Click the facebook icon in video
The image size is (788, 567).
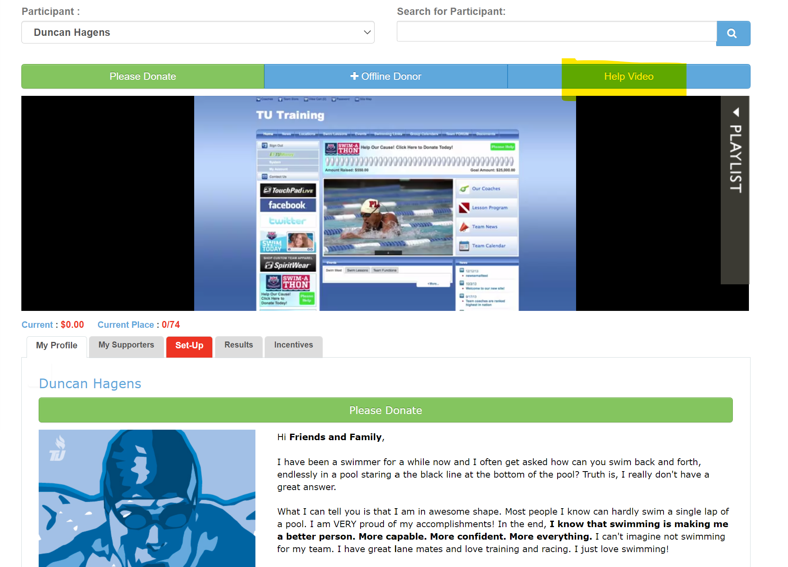click(287, 205)
